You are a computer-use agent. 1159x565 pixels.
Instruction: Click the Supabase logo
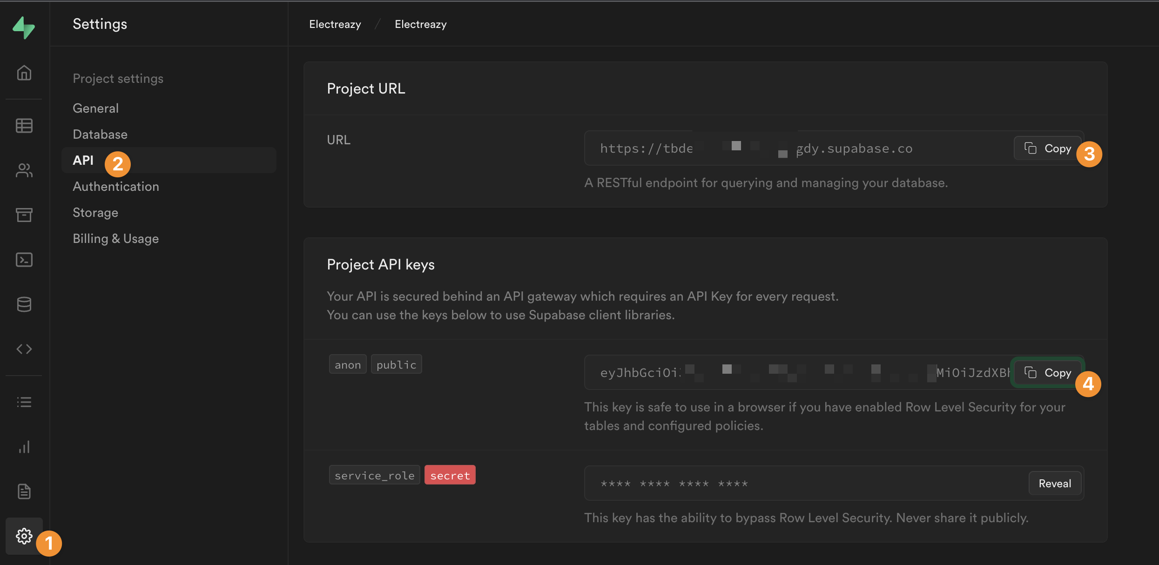pyautogui.click(x=24, y=27)
